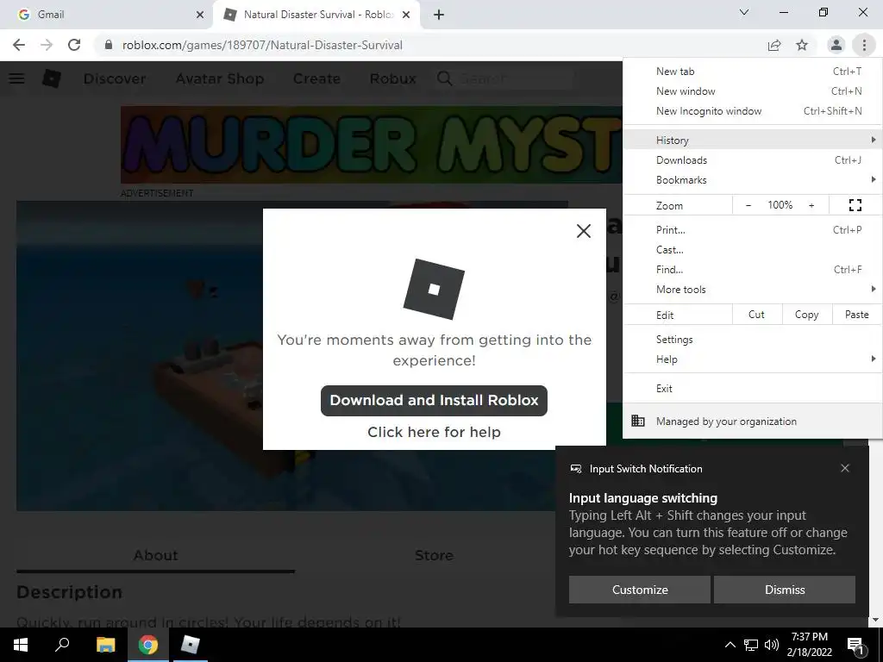Screen dimensions: 883x662
Task: Click the Roblox logo in navbar
Action: [x=51, y=78]
